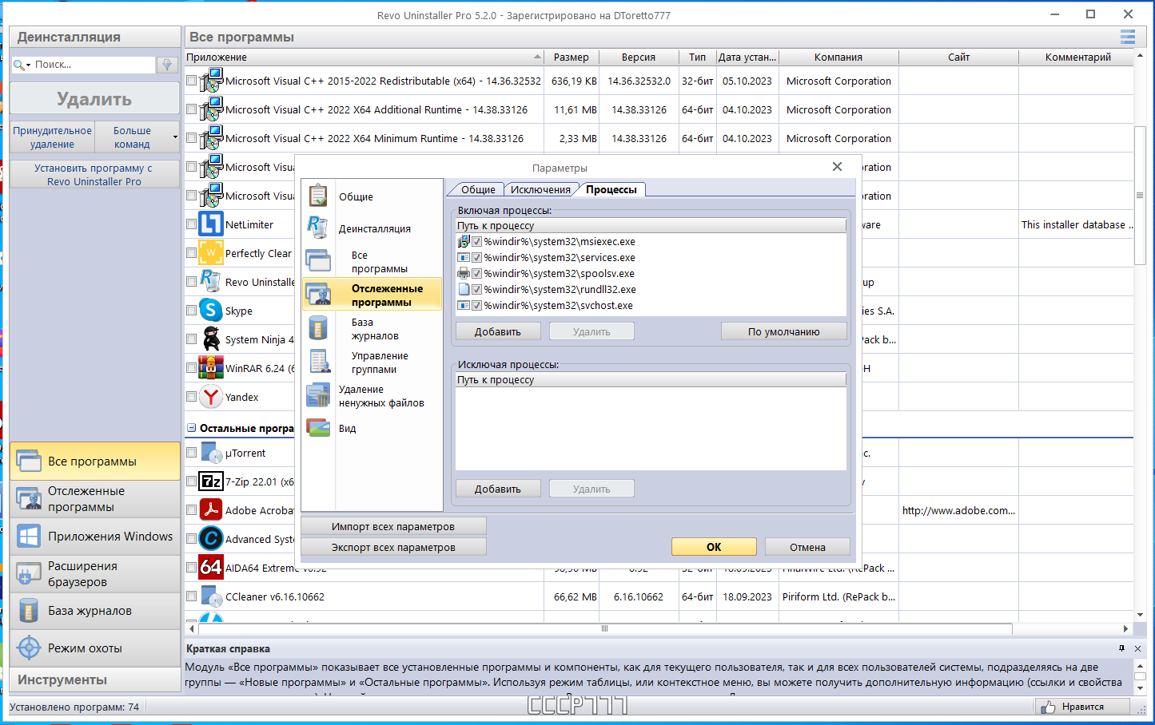This screenshot has height=725, width=1155.
Task: Open the Больше команд dropdown arrow
Action: [175, 137]
